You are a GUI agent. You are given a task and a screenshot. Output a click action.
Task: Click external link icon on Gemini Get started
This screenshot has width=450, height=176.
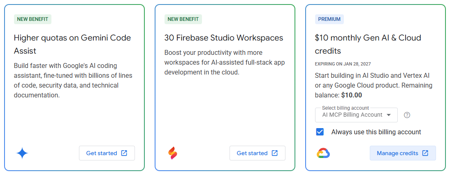click(x=124, y=153)
